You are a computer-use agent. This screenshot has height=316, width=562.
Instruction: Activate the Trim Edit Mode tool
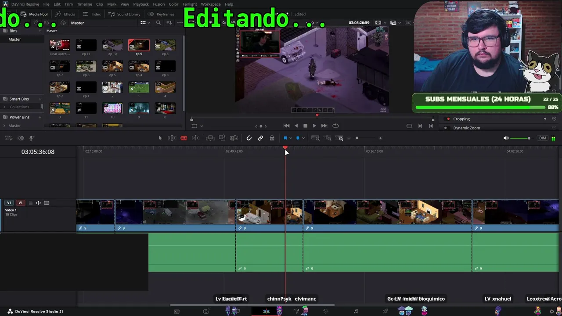(x=172, y=138)
